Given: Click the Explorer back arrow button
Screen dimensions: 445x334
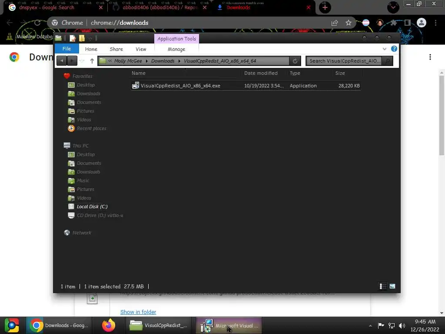Looking at the screenshot, I should point(62,60).
